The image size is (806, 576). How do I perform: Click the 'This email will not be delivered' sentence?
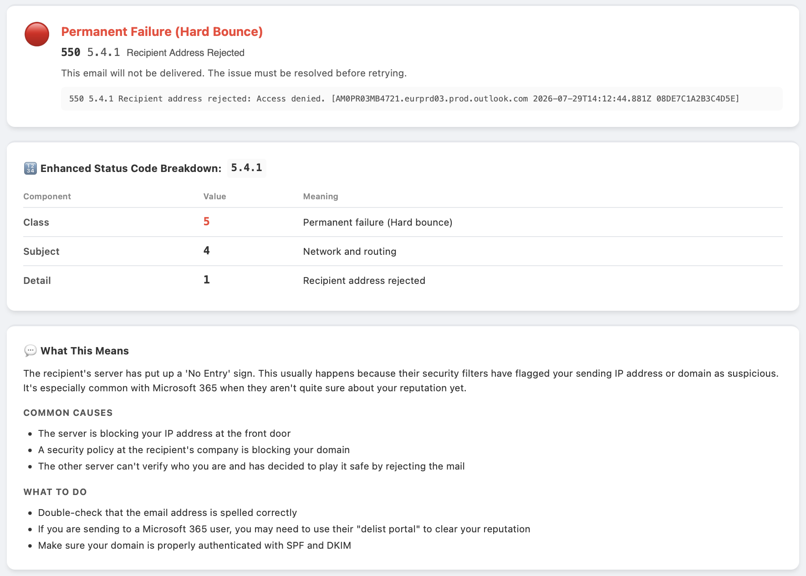pyautogui.click(x=234, y=73)
